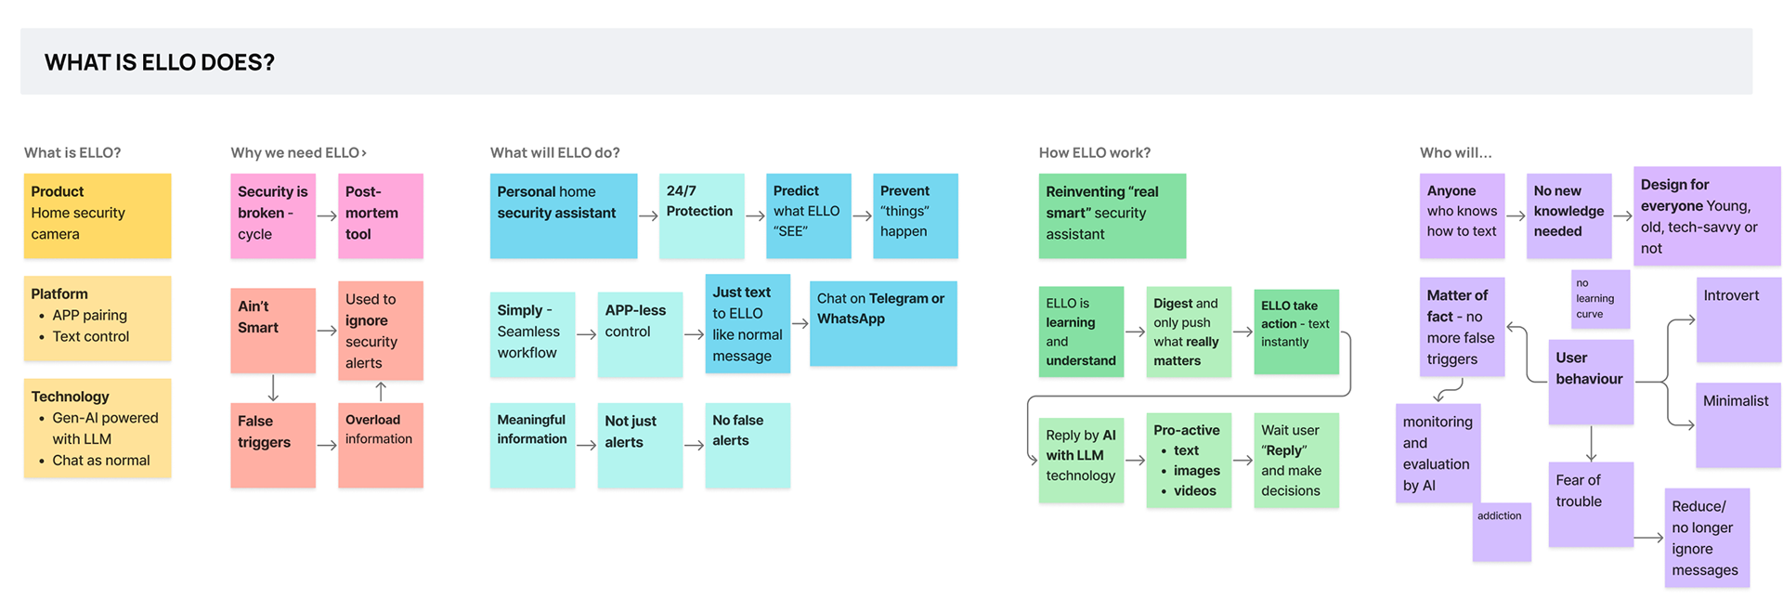Select the 'Predict what ELLO SEE' note

[809, 215]
